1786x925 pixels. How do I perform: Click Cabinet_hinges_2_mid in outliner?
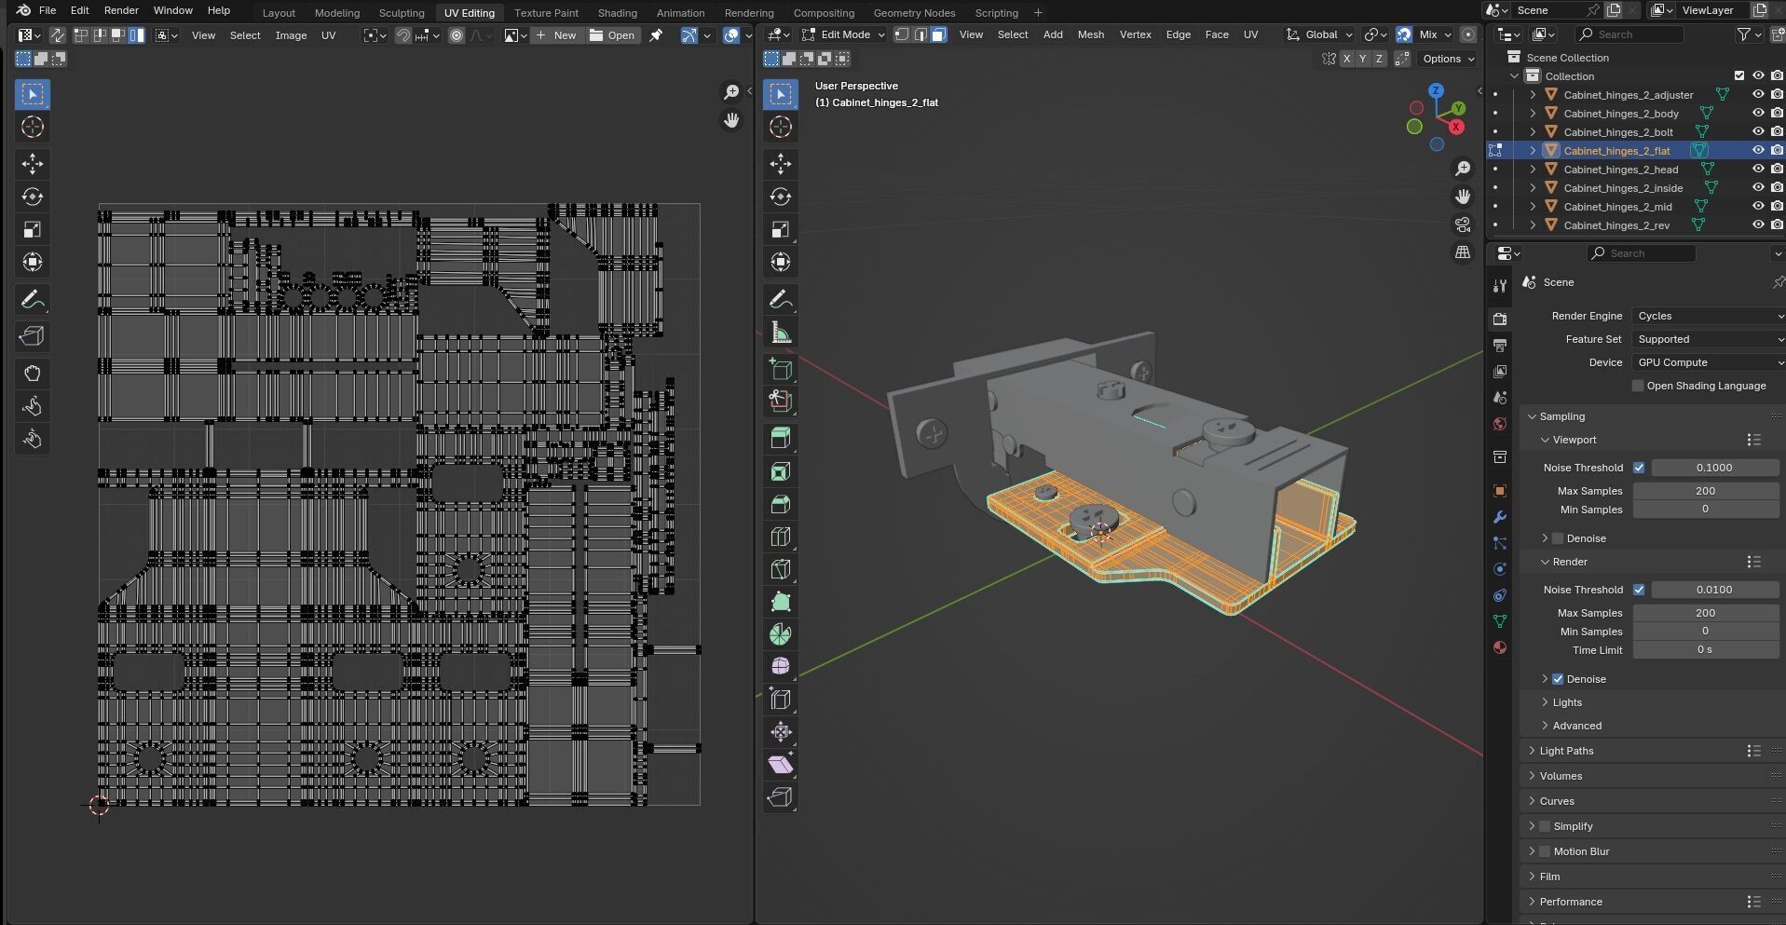(x=1617, y=207)
